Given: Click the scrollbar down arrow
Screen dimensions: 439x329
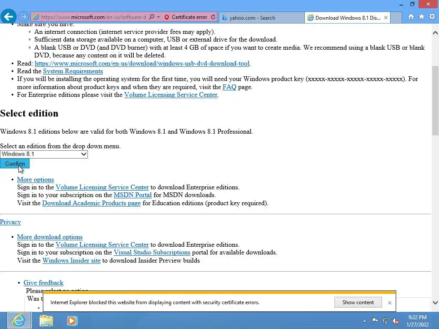Looking at the screenshot, I should (435, 302).
